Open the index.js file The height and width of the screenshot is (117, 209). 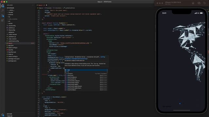tap(20, 54)
